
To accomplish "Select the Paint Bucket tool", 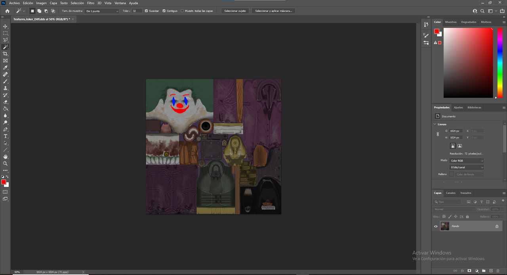I will pos(5,108).
